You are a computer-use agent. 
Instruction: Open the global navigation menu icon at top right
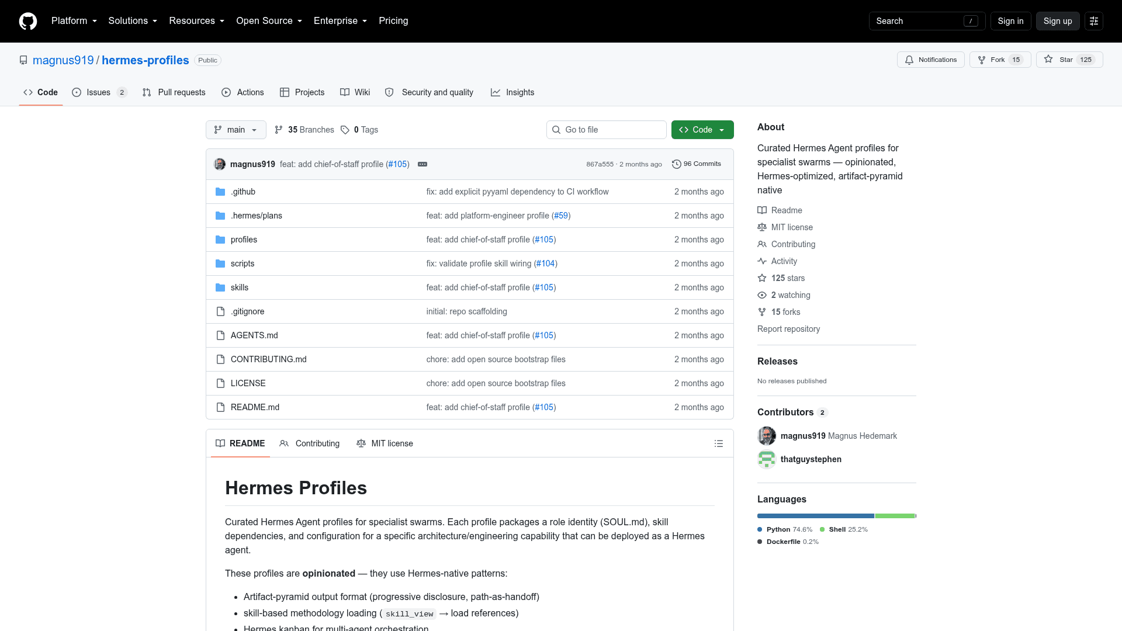[x=1094, y=21]
